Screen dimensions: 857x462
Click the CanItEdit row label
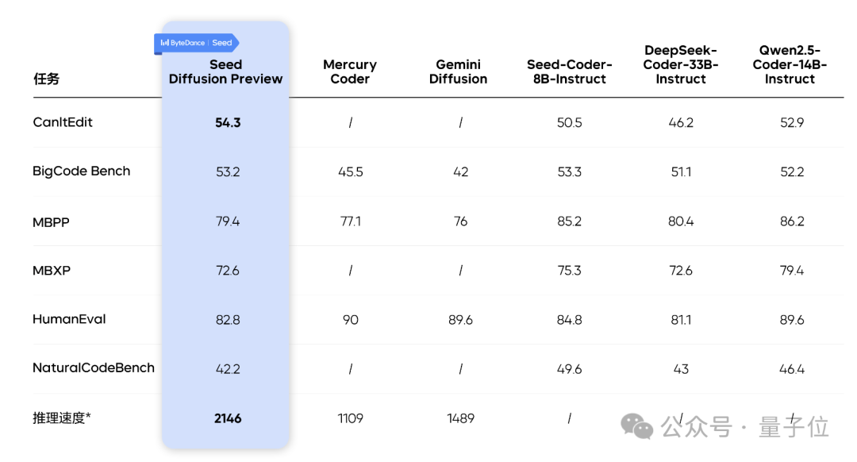(x=63, y=122)
